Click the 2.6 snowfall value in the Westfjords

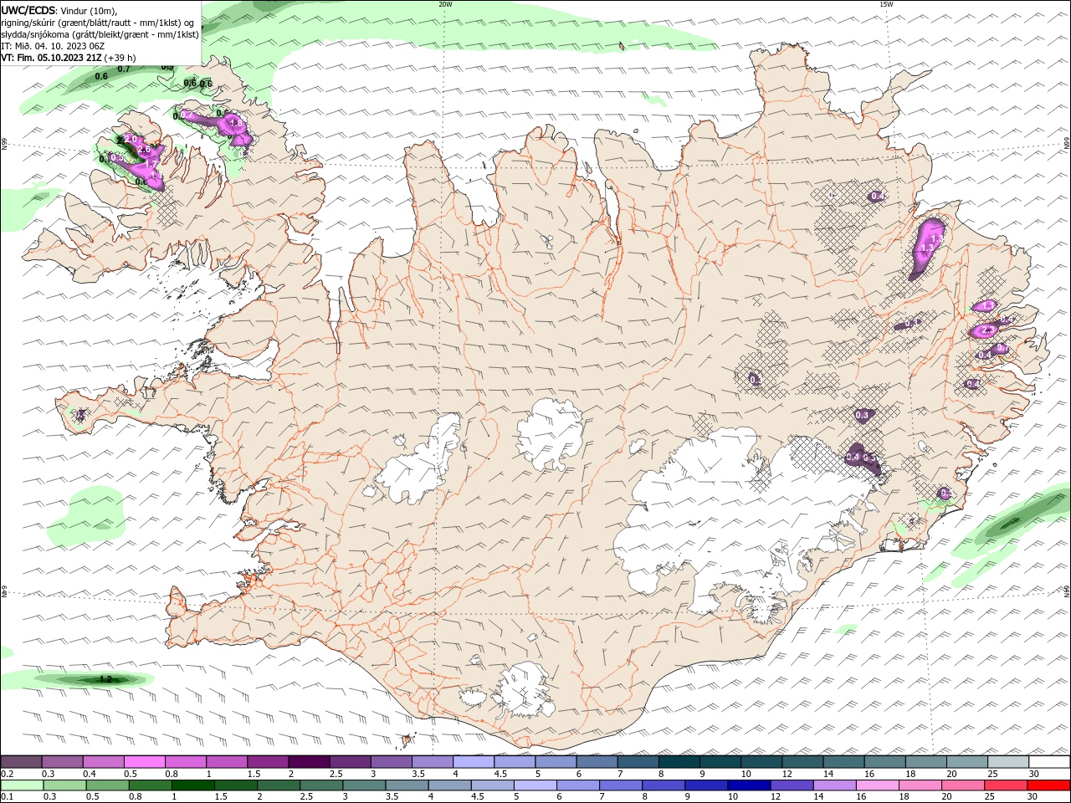pyautogui.click(x=144, y=150)
